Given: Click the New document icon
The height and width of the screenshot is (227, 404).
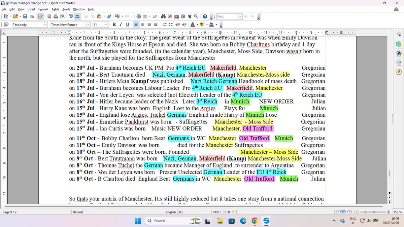Looking at the screenshot, I should (x=5, y=16).
